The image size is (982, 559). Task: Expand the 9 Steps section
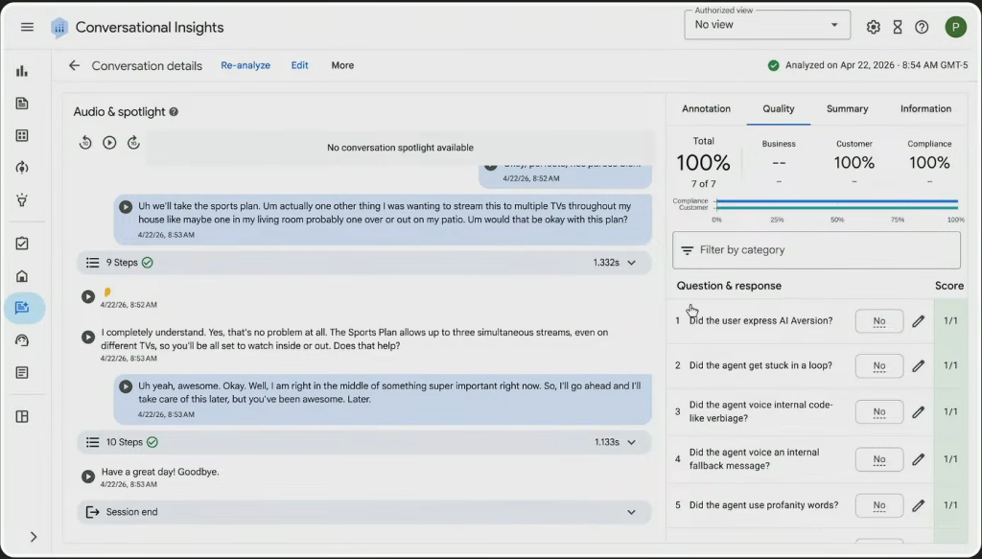pos(631,263)
